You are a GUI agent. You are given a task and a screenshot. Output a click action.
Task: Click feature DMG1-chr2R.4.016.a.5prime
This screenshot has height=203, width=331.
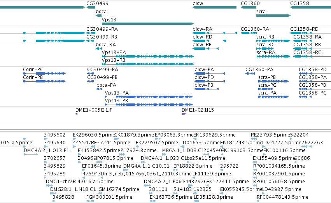(x=49, y=186)
